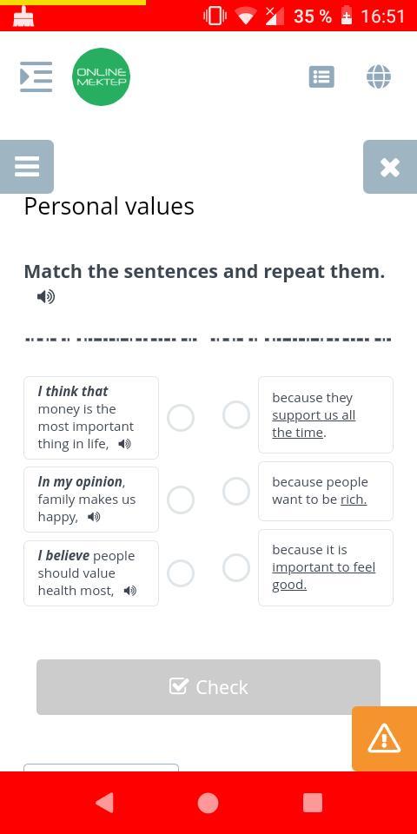Open the globe language selector
Image resolution: width=417 pixels, height=834 pixels.
pos(379,76)
